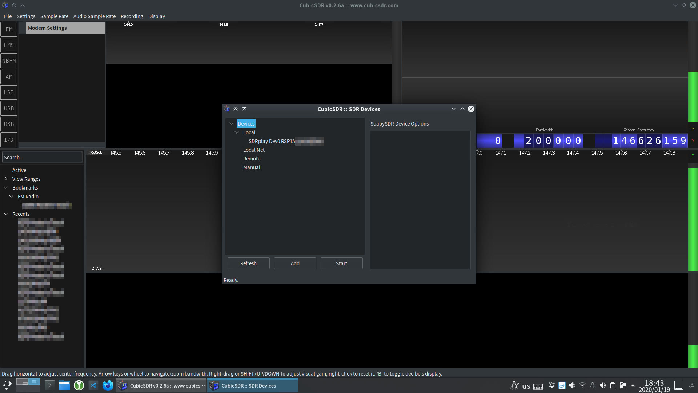Click shade icon in SDR Devices titlebar
Image resolution: width=698 pixels, height=393 pixels.
[x=244, y=109]
